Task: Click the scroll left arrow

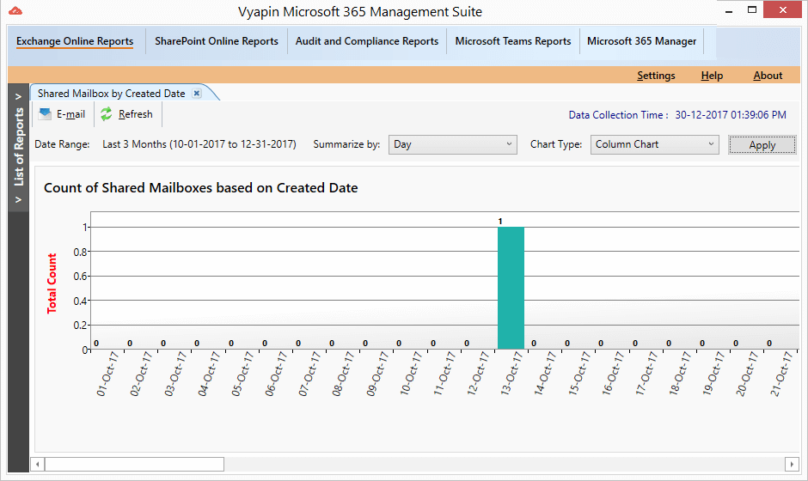Action: click(37, 464)
